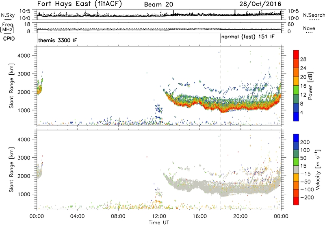The image size is (325, 225).
Task: Click the Slant Range label of the velocity panel
Action: 11,170
